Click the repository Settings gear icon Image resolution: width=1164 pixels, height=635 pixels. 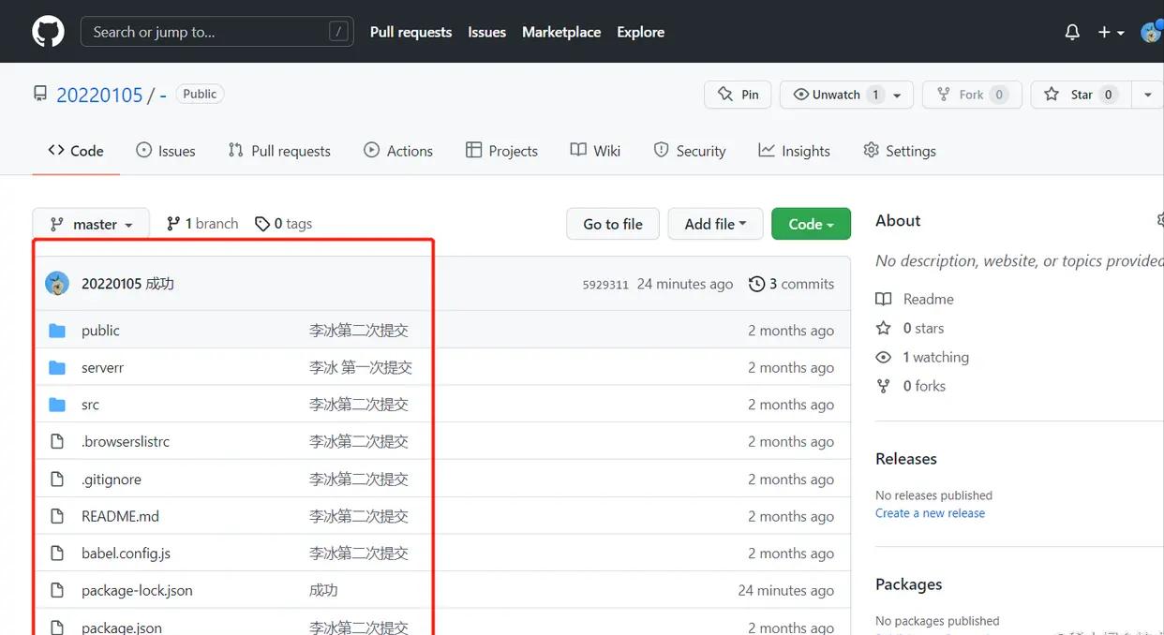coord(870,150)
